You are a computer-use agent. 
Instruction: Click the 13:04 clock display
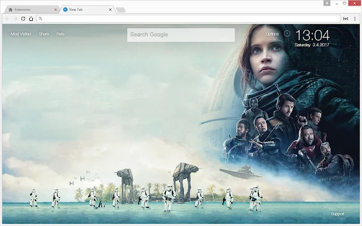313,35
